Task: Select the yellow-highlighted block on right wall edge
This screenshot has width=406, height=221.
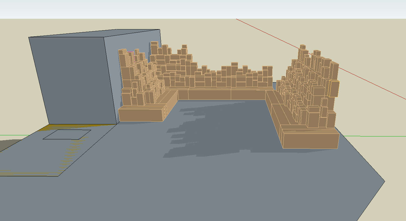Action: 334,89
